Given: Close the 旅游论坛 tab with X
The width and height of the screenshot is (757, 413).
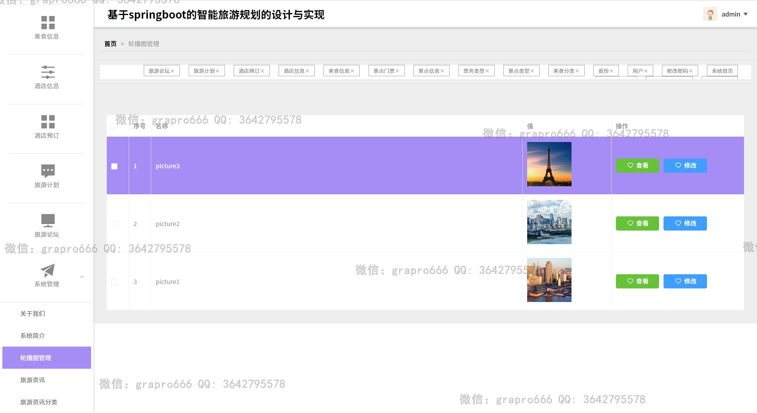Looking at the screenshot, I should 172,71.
